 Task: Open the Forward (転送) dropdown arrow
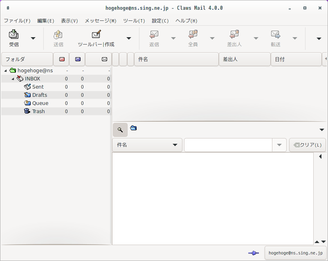pyautogui.click(x=295, y=38)
